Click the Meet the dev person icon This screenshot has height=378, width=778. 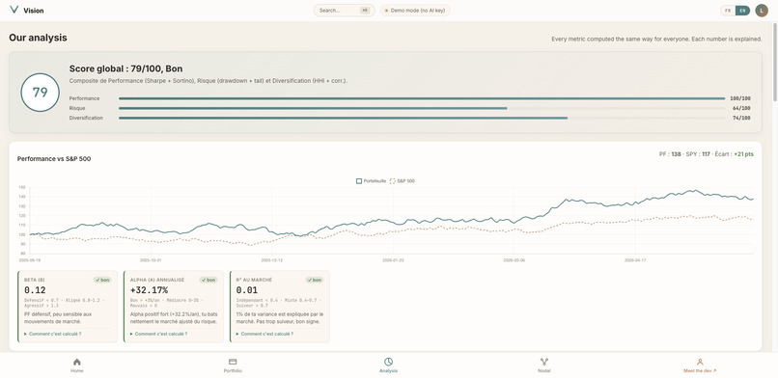coord(700,363)
